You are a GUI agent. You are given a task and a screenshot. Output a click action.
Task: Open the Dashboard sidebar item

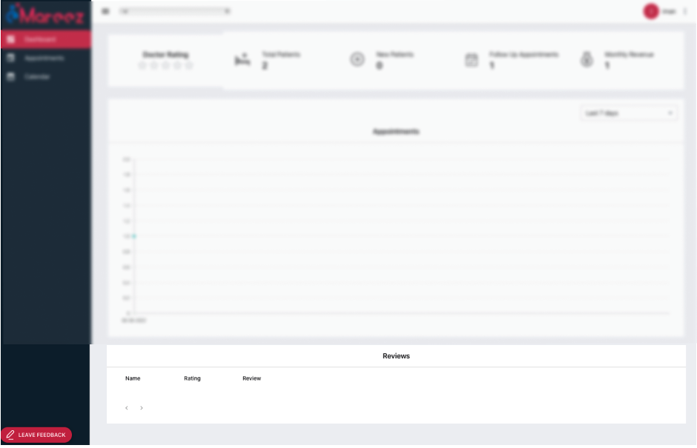point(46,39)
